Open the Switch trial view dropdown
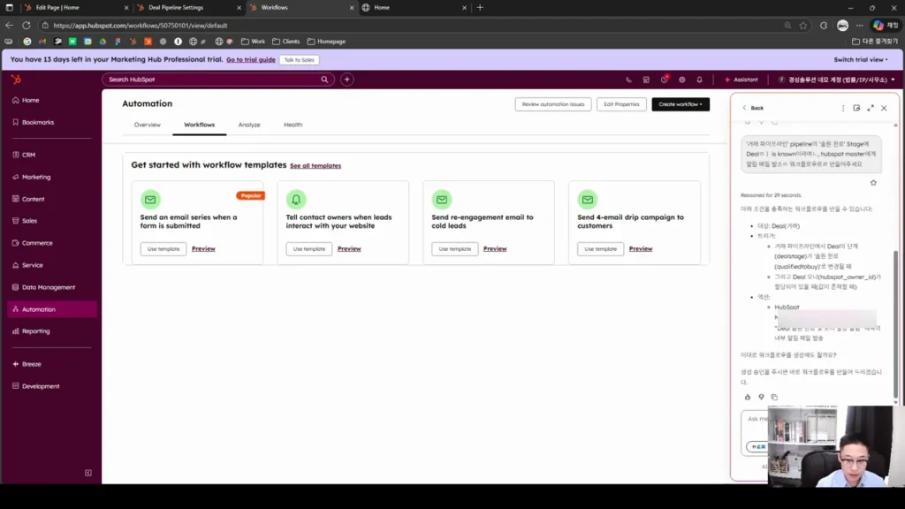This screenshot has height=509, width=905. tap(861, 59)
